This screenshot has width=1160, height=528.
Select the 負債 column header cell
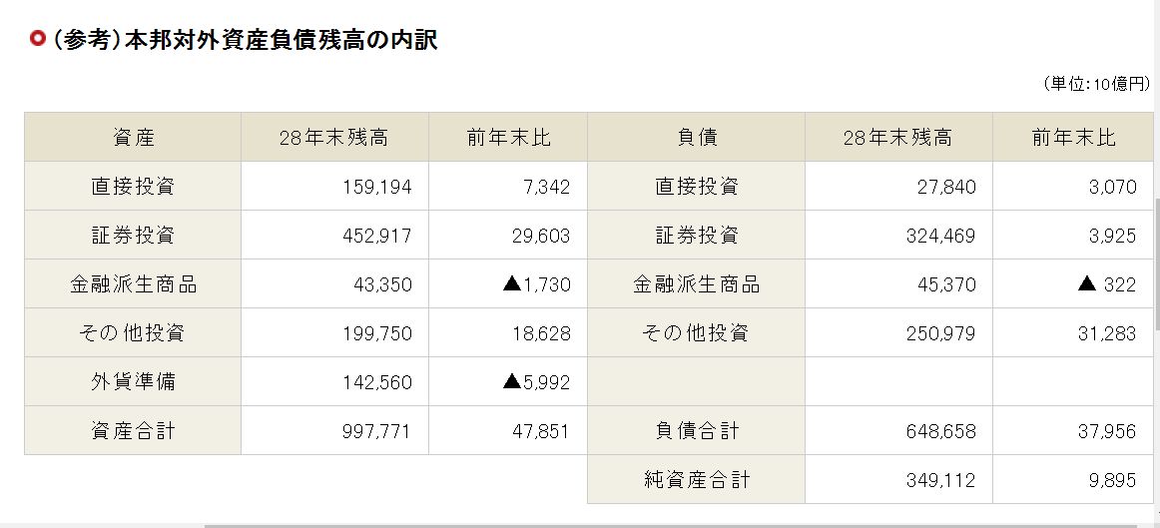tap(696, 138)
